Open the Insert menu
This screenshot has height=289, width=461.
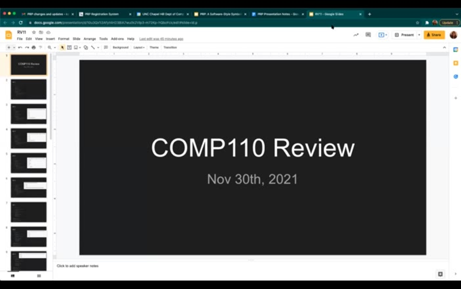50,38
